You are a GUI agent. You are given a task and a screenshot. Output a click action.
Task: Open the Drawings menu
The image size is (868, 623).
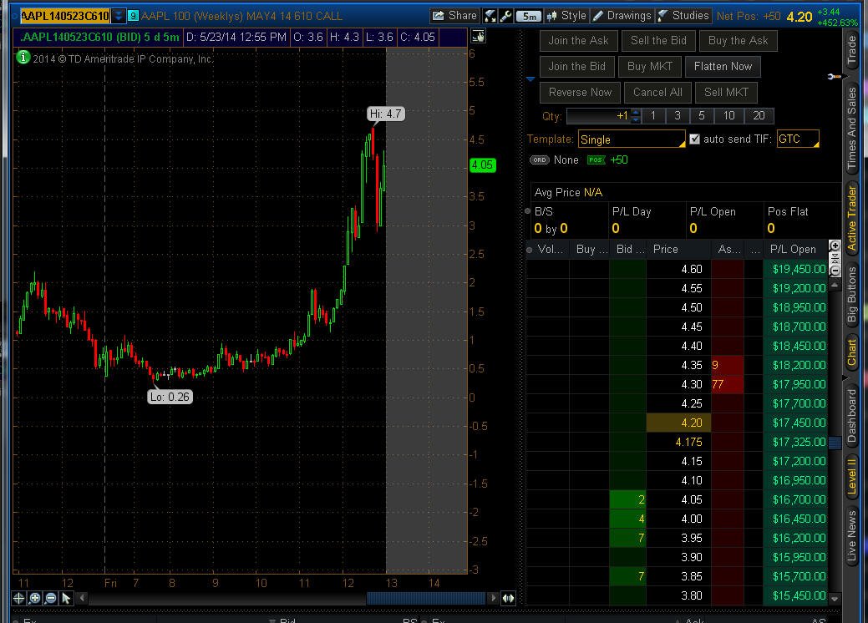(x=622, y=16)
